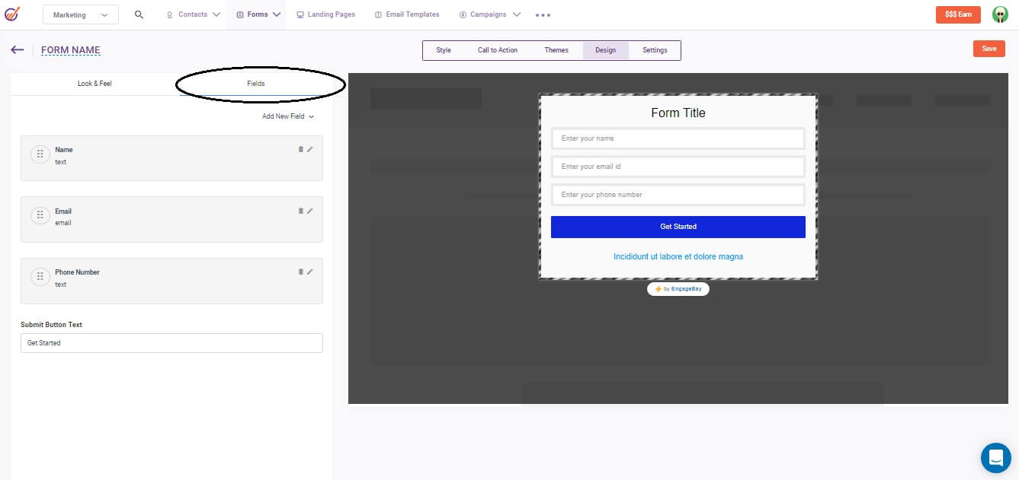The image size is (1019, 480).
Task: Open the Add New Field dropdown
Action: (x=287, y=116)
